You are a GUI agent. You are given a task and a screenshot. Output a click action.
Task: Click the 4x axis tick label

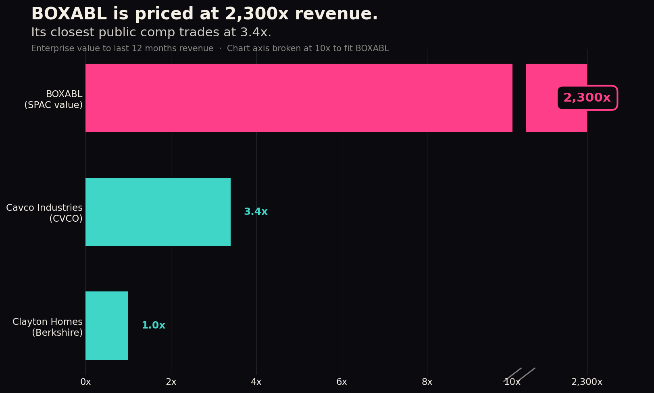tap(256, 382)
